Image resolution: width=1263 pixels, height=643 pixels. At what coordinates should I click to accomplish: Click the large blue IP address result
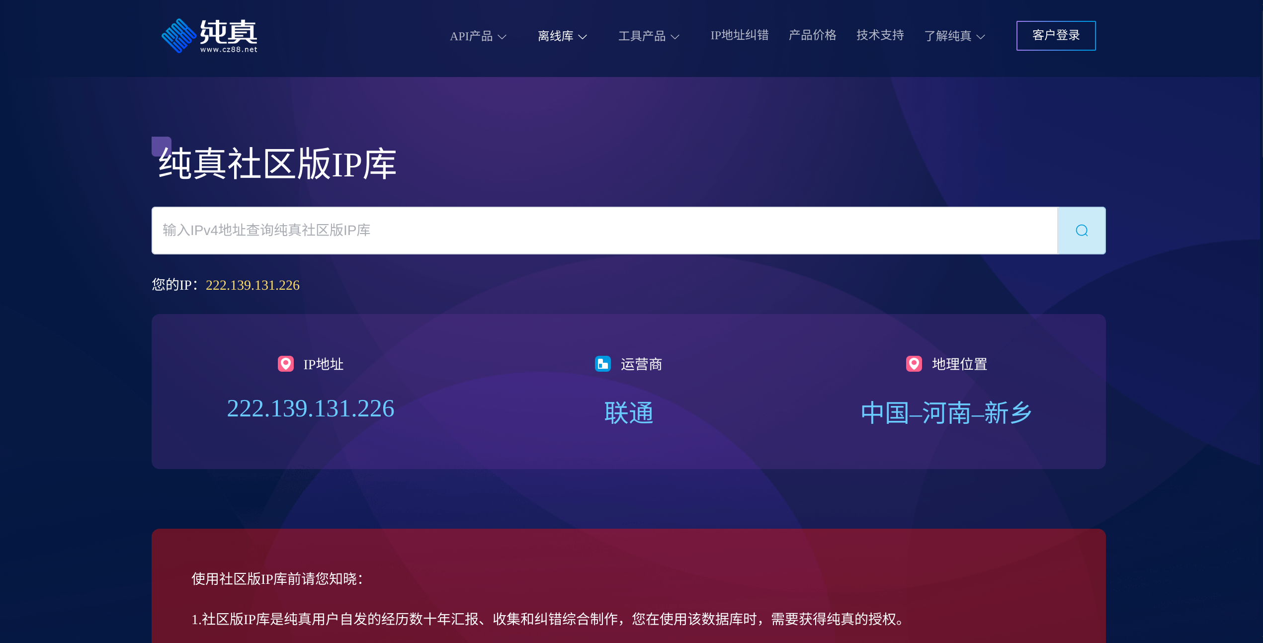click(310, 408)
